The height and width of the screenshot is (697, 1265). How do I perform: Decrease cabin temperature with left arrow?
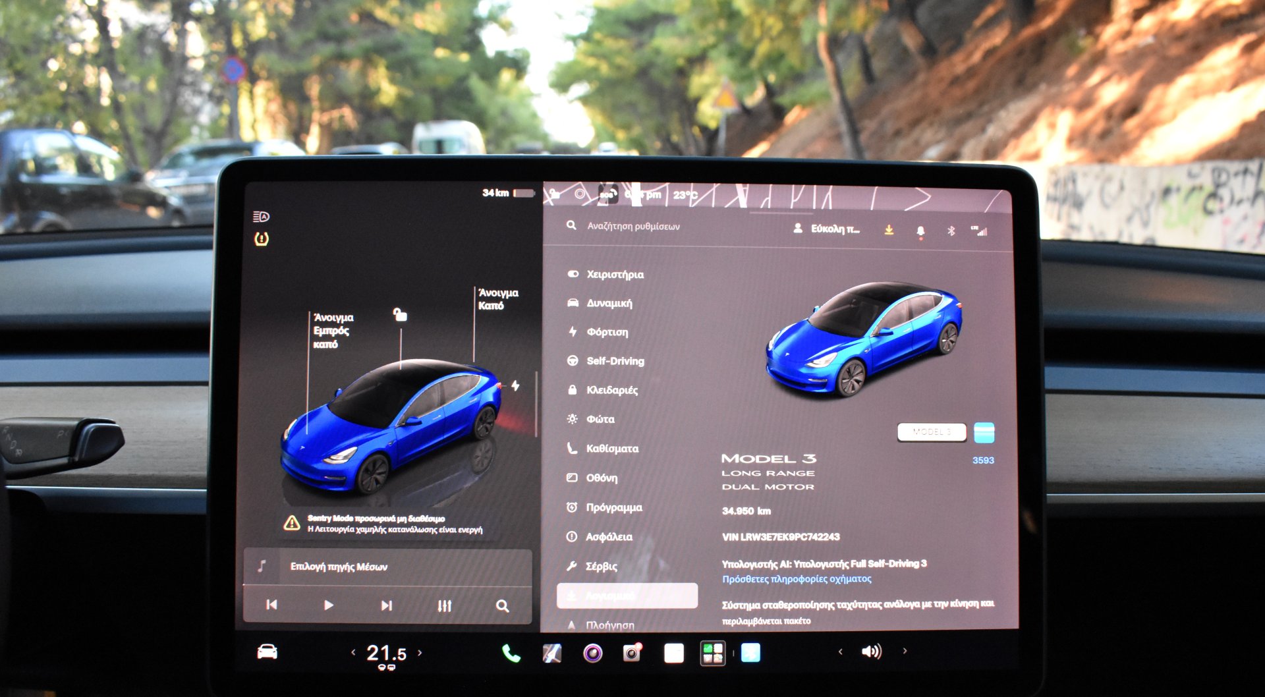(x=353, y=652)
